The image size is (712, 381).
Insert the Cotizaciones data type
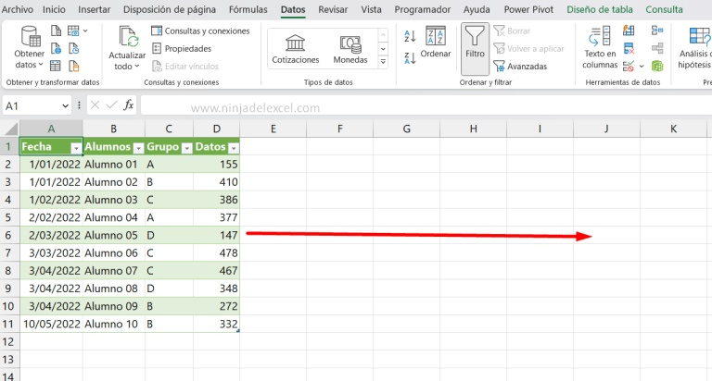[x=296, y=49]
